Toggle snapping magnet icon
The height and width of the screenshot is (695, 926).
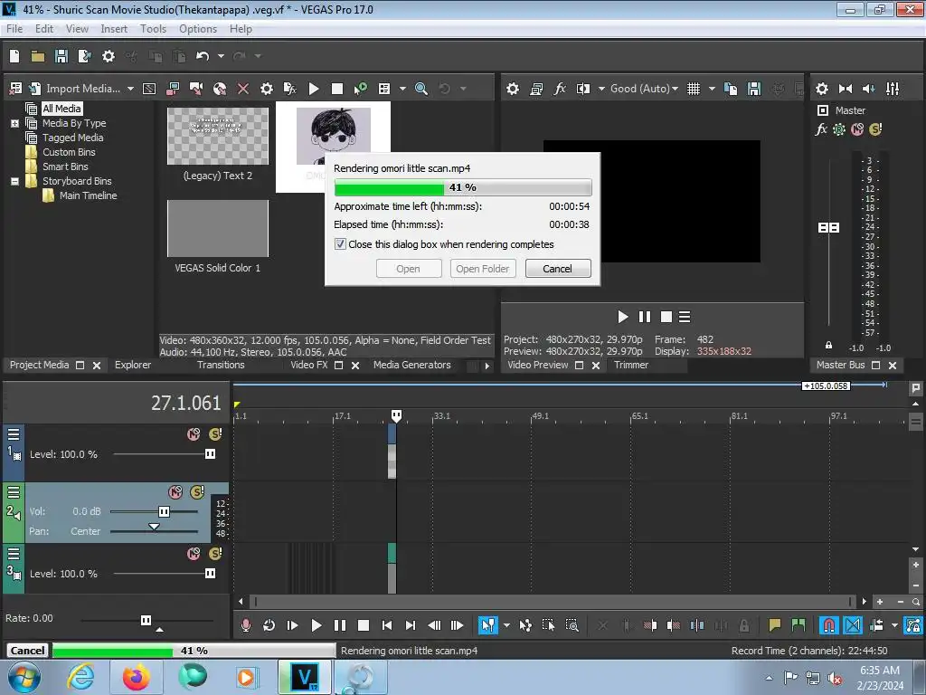click(829, 625)
